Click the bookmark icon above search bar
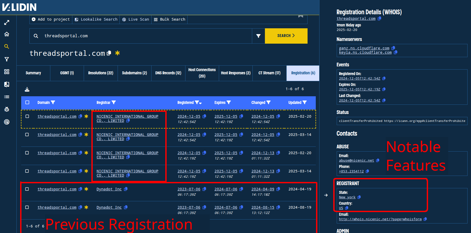The image size is (471, 233). point(301,16)
